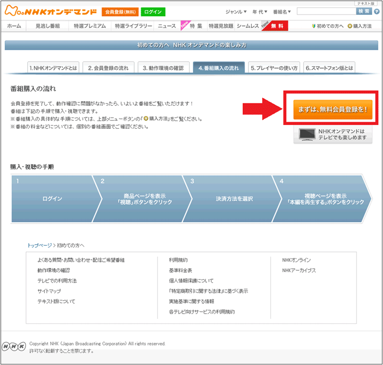383x365 pixels.
Task: Select the 5.プレイヤーの使い方 tab
Action: click(x=274, y=68)
